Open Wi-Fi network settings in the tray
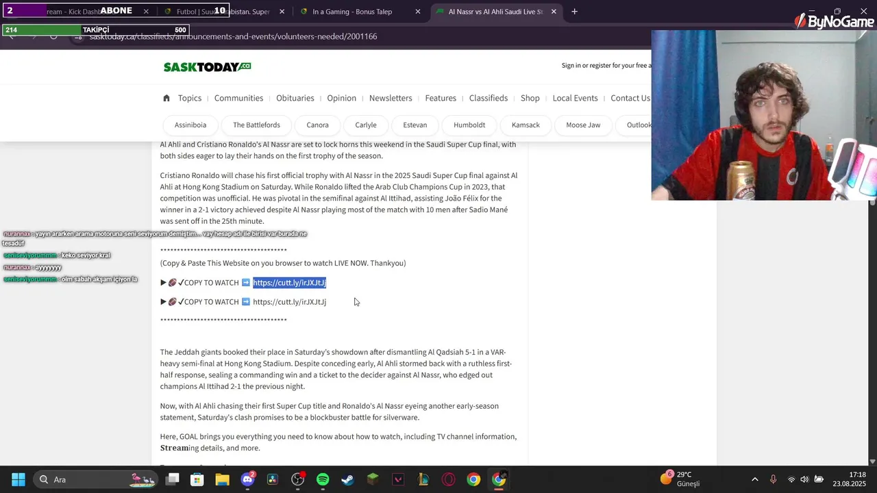Screen dimensions: 877x493 [791, 479]
